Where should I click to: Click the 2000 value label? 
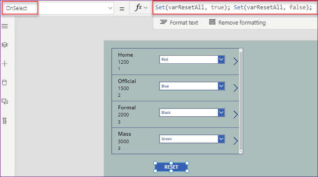[x=123, y=115]
